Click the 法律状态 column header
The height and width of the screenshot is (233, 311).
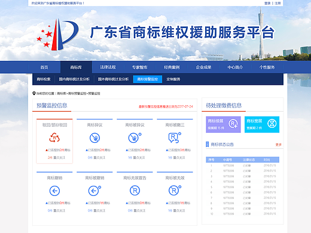coord(249,160)
